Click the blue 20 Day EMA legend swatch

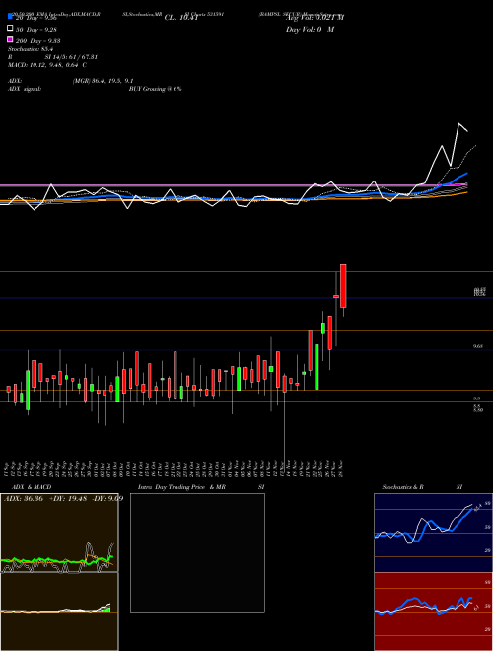pos(10,17)
